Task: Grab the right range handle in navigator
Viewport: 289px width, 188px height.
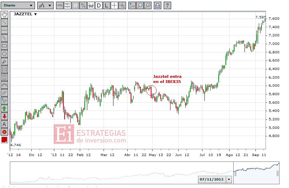Action: click(277, 173)
